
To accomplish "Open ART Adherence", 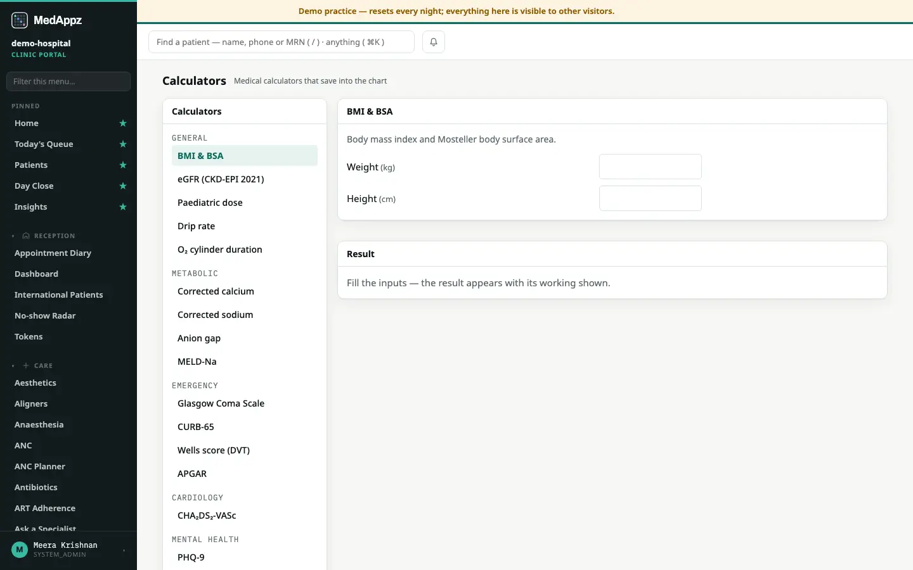I will click(x=45, y=509).
